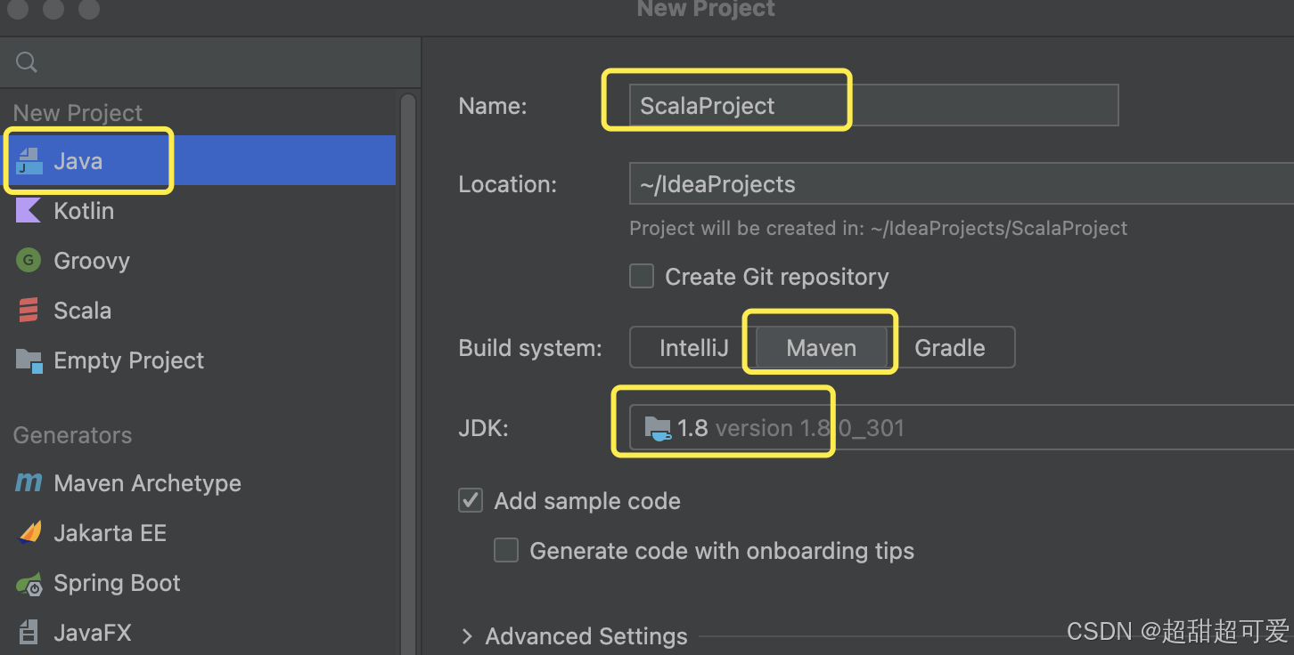
Task: Choose IntelliJ build system
Action: point(693,348)
